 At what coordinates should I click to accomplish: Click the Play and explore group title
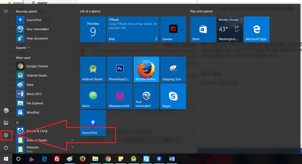tap(201, 11)
